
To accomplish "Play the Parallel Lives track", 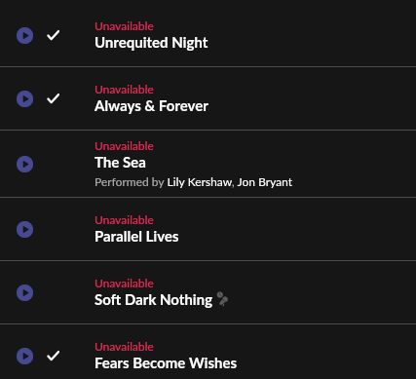I will (x=25, y=229).
